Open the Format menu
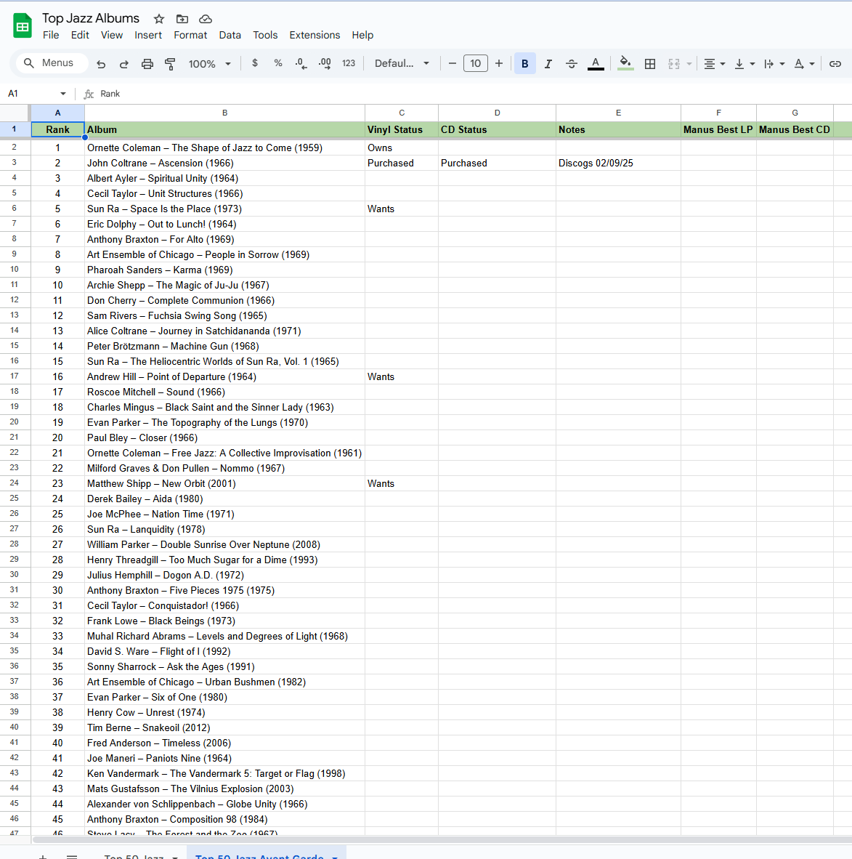 coord(190,35)
